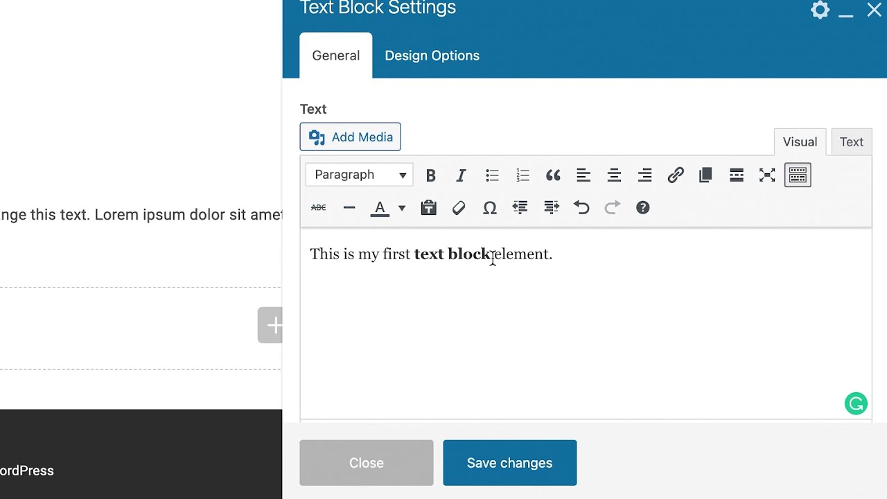
Task: Align text left
Action: coord(583,175)
